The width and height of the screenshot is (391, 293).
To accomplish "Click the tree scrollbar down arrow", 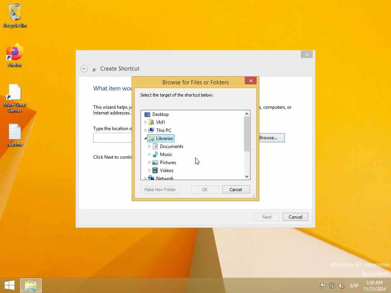I will (x=247, y=176).
